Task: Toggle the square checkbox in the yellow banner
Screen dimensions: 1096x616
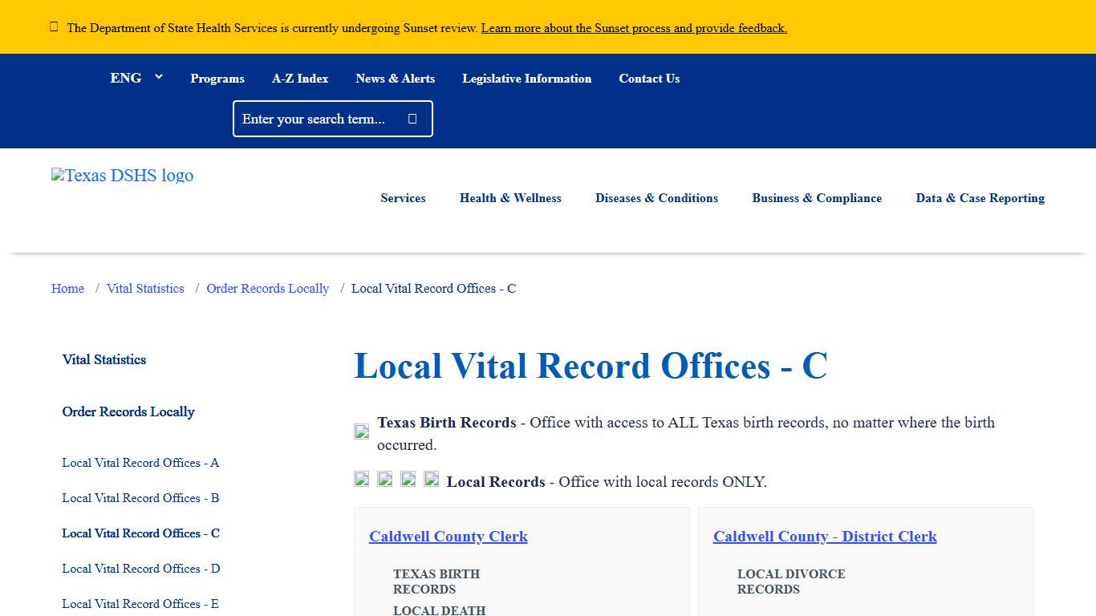Action: (53, 26)
